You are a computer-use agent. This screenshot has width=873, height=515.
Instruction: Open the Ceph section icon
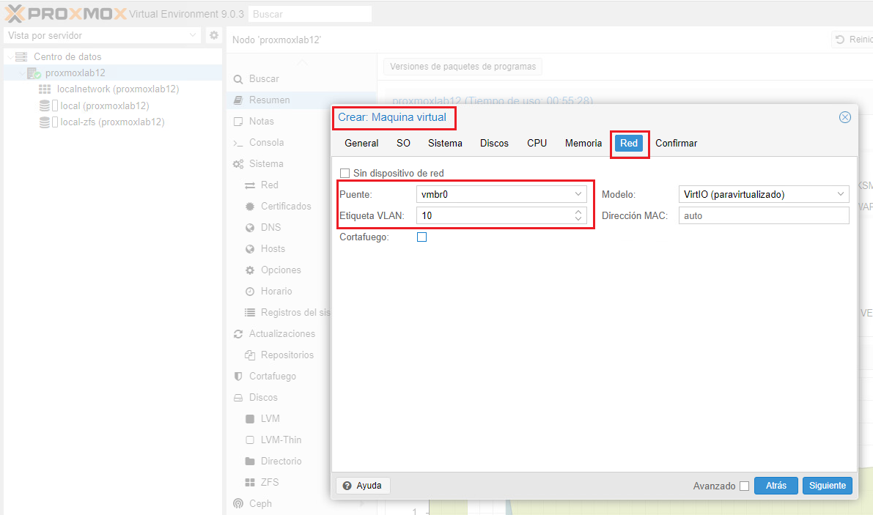point(237,503)
